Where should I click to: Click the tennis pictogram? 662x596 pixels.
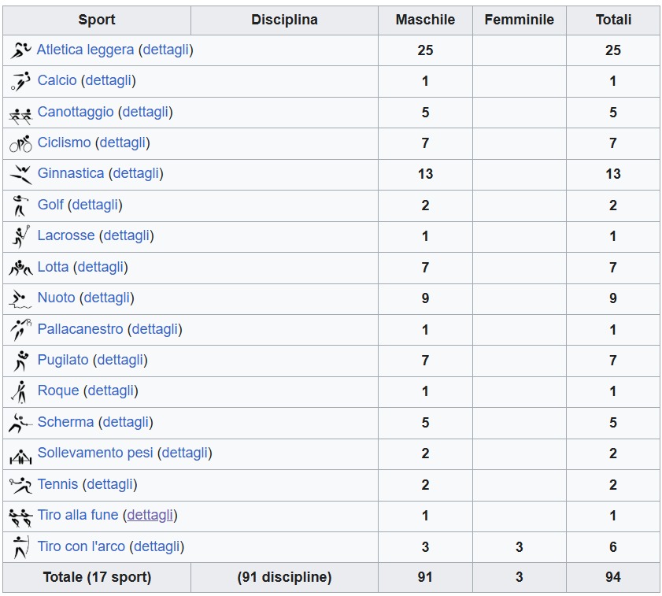click(20, 485)
